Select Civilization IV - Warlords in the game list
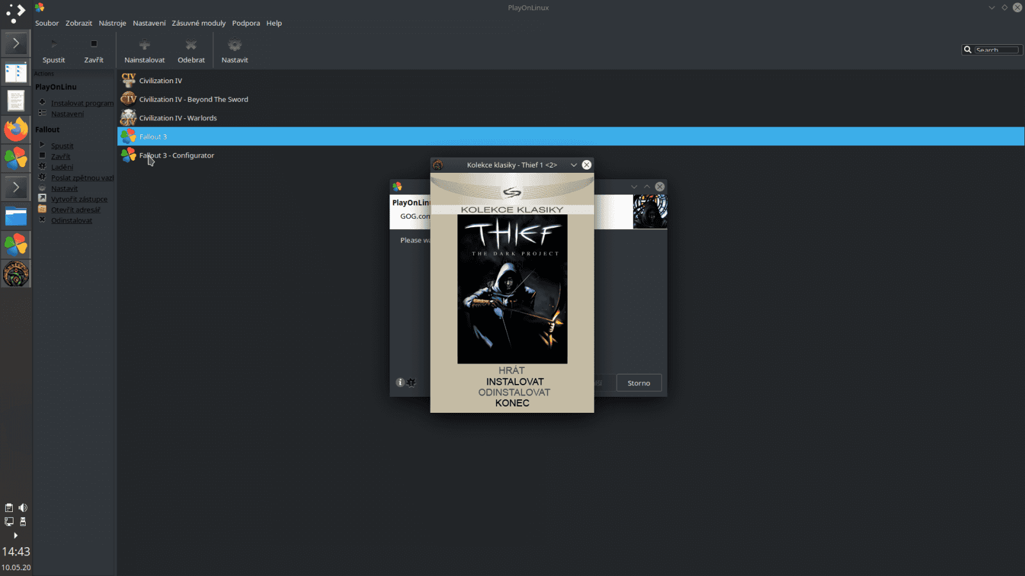 coord(178,118)
